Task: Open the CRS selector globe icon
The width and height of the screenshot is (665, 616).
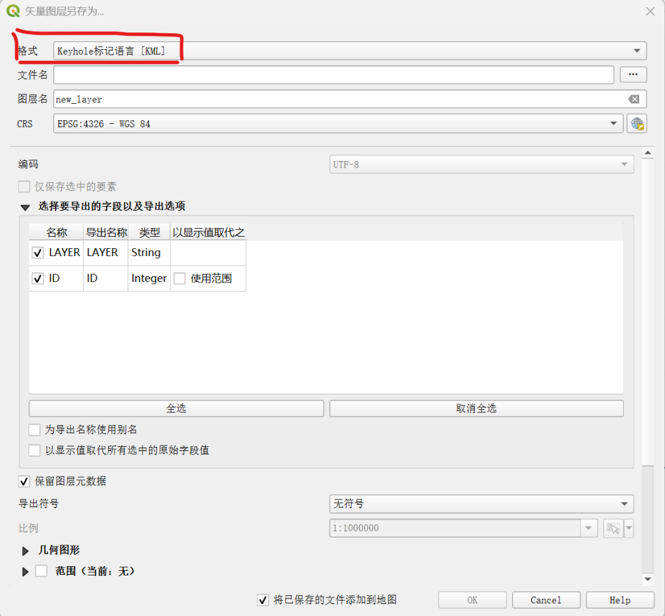Action: [636, 124]
